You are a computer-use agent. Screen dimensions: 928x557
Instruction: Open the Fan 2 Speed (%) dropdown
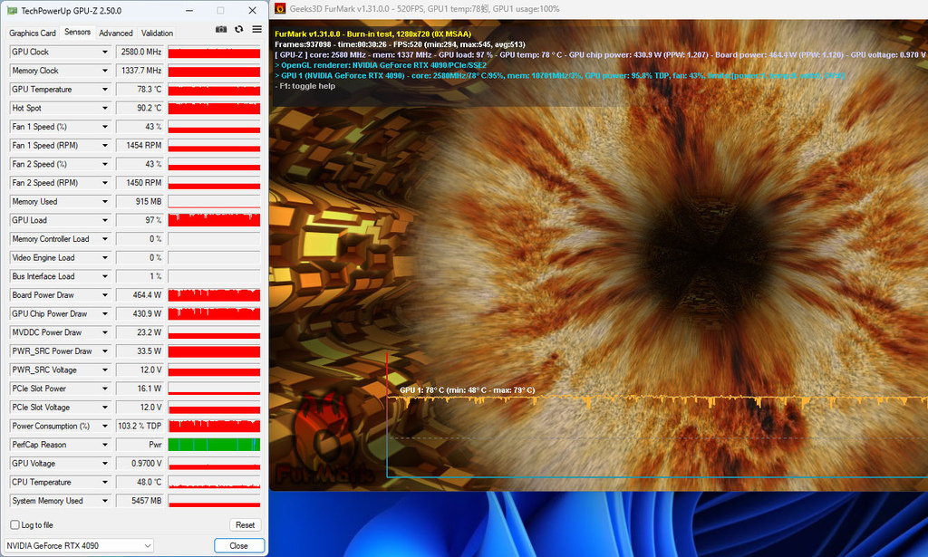(x=105, y=164)
